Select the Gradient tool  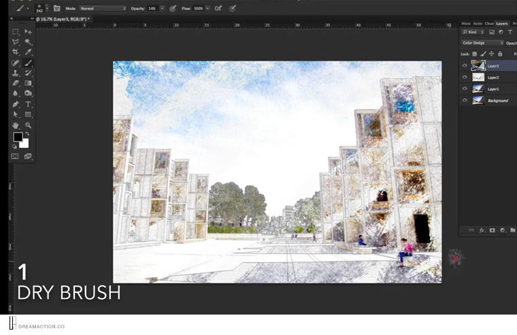coord(29,83)
